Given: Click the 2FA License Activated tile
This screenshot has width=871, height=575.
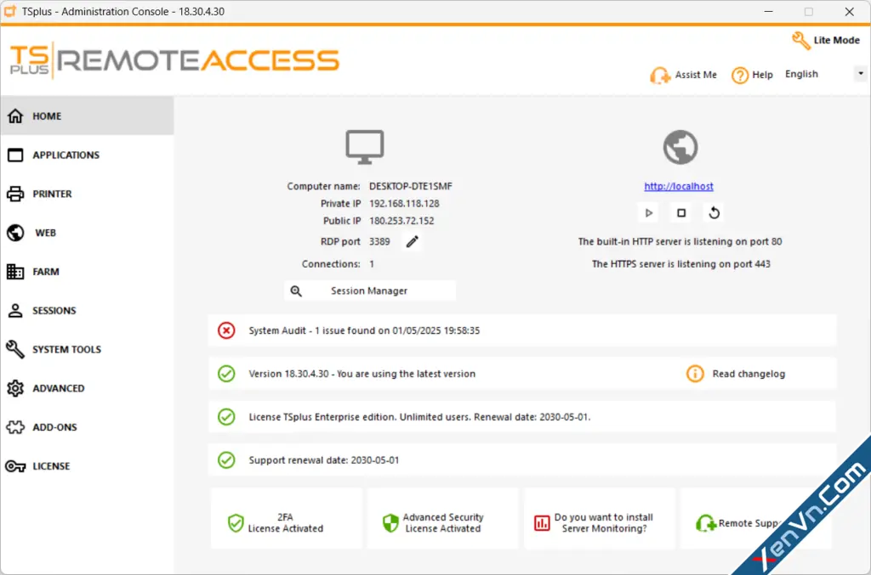Looking at the screenshot, I should pyautogui.click(x=286, y=518).
